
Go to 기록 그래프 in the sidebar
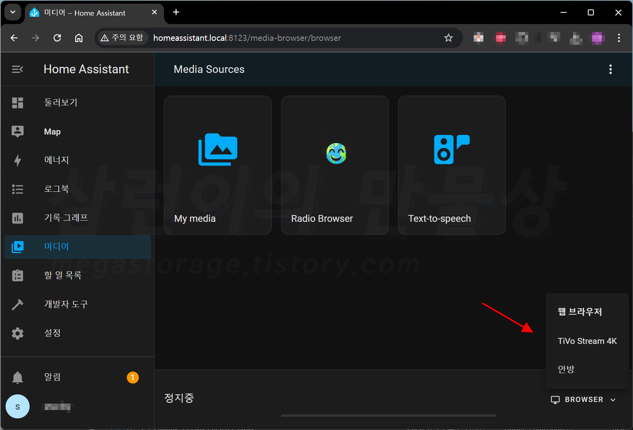tap(78, 218)
